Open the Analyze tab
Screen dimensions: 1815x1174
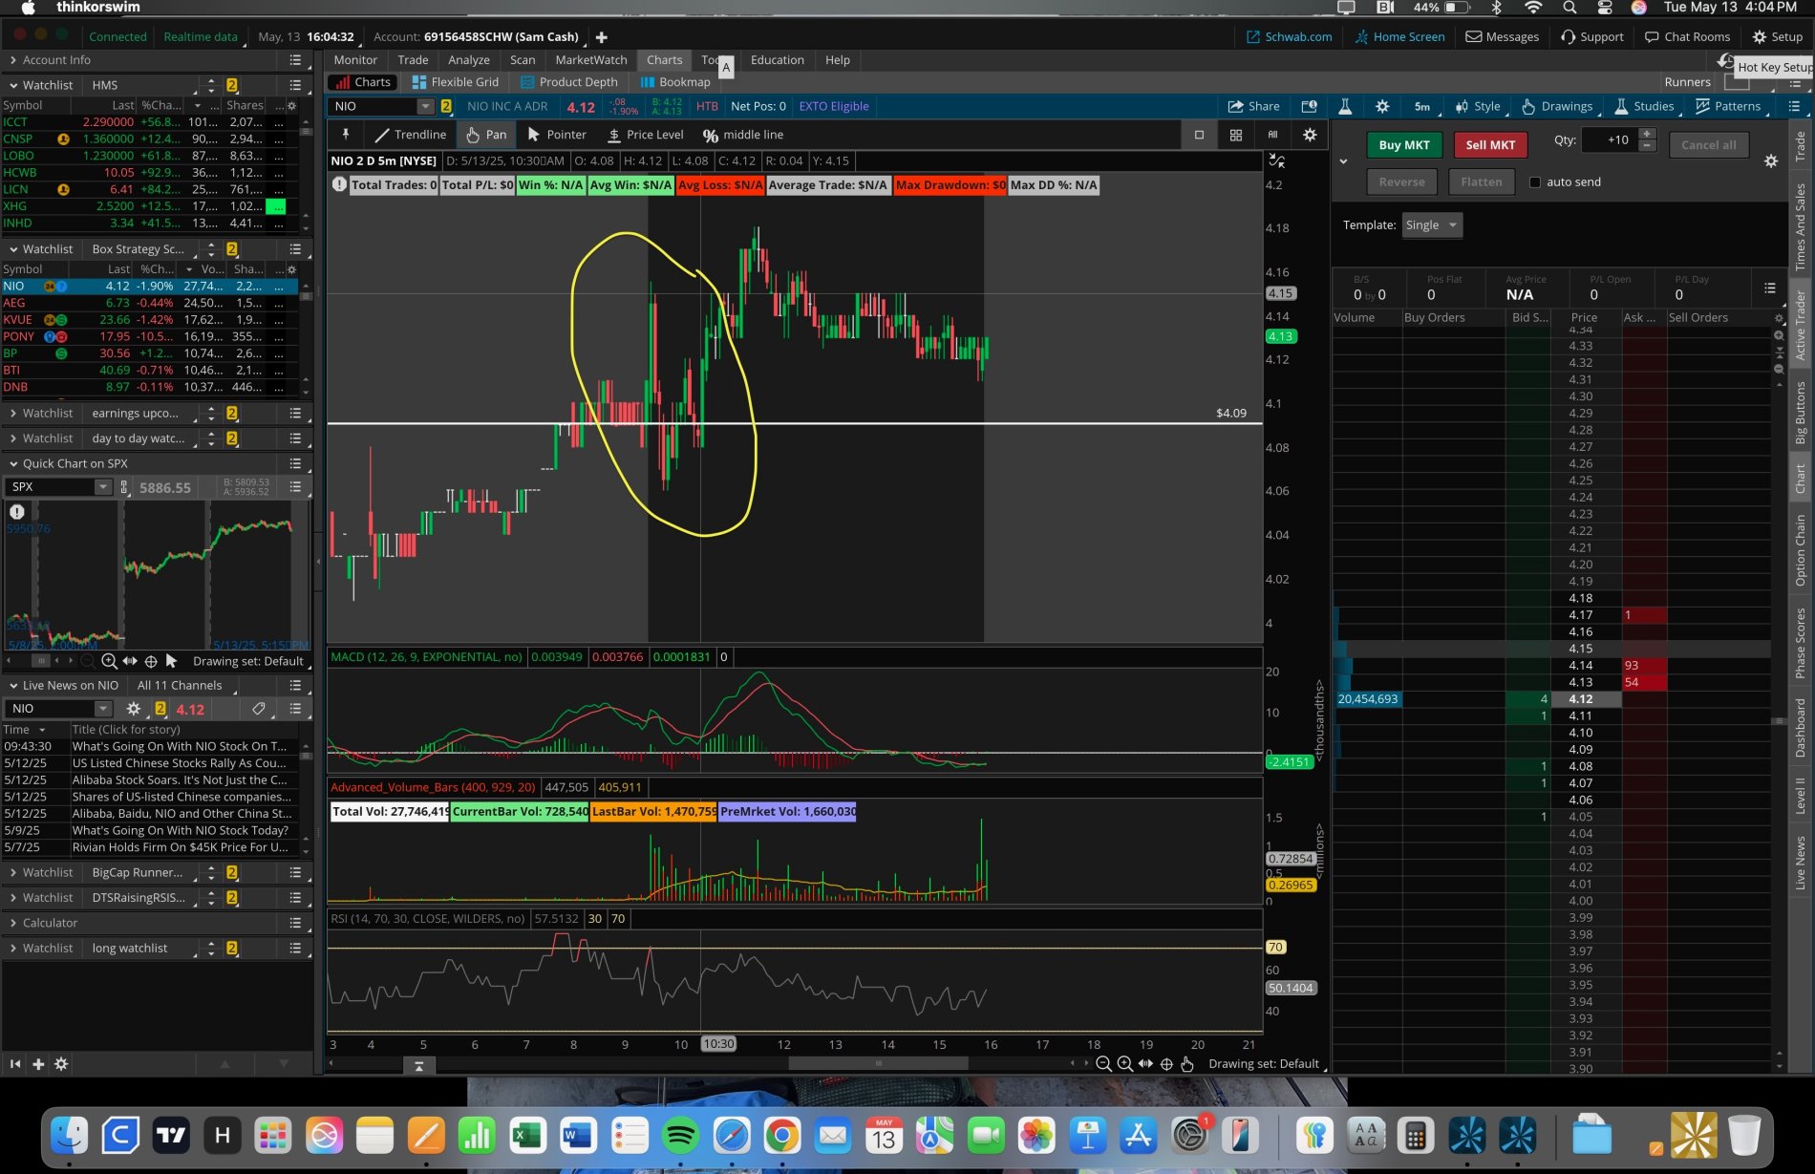(469, 60)
